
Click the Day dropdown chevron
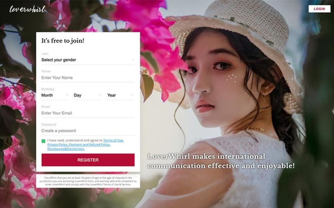click(99, 95)
